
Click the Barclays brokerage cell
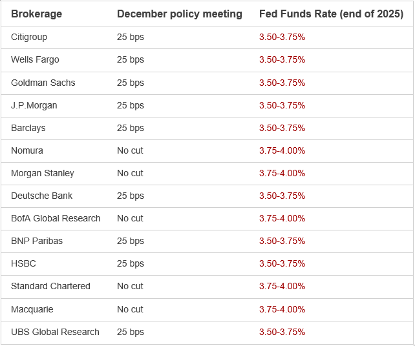pos(28,128)
